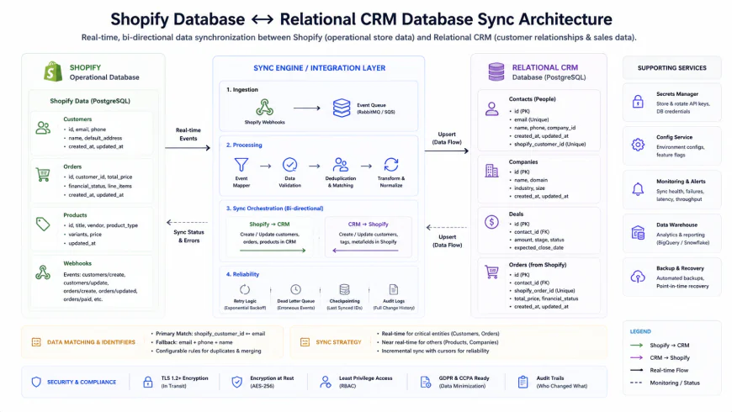Click "Primary Match: shopify_customer_id" bullet

click(x=210, y=334)
